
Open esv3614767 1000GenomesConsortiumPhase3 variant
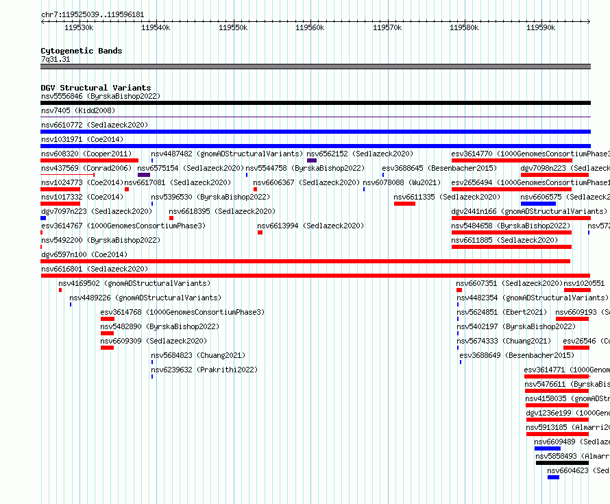click(x=123, y=226)
